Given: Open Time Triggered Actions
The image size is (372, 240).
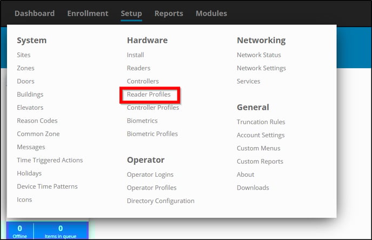Looking at the screenshot, I should [50, 160].
